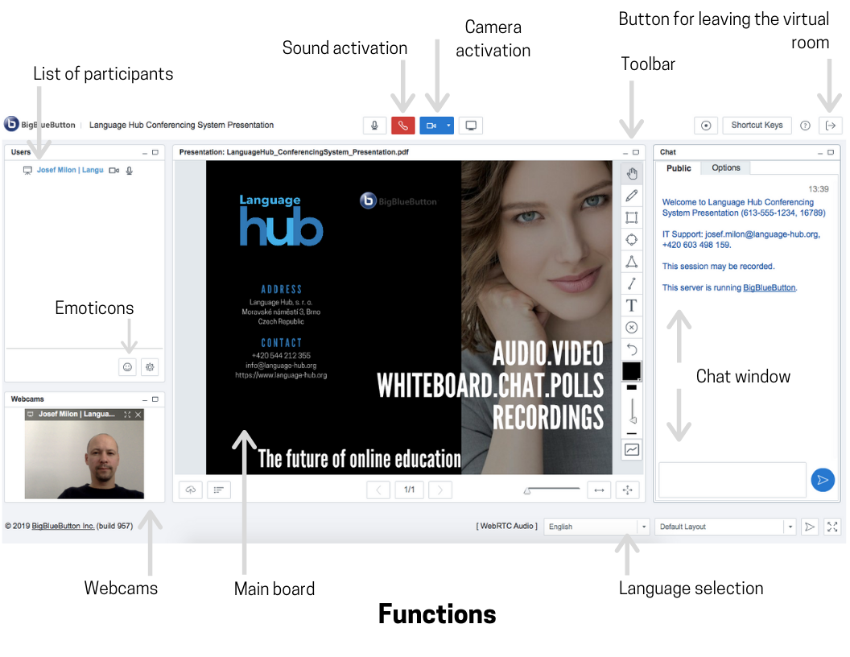Open the English language dropdown
The image size is (850, 657).
coord(596,527)
